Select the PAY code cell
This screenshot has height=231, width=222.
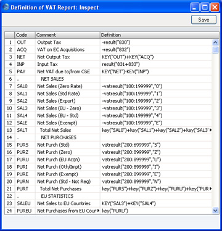click(x=25, y=71)
